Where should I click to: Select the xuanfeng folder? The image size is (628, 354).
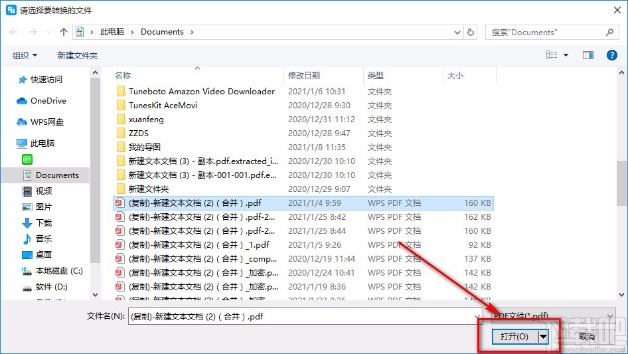tap(303, 120)
